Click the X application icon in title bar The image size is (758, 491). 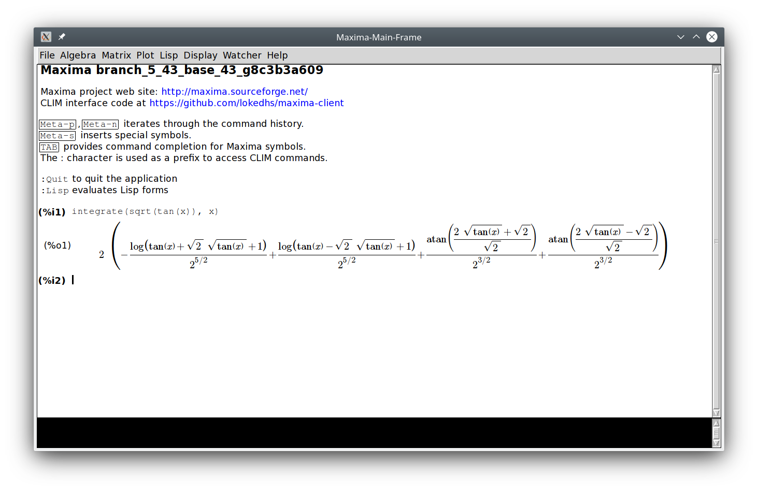tap(46, 37)
